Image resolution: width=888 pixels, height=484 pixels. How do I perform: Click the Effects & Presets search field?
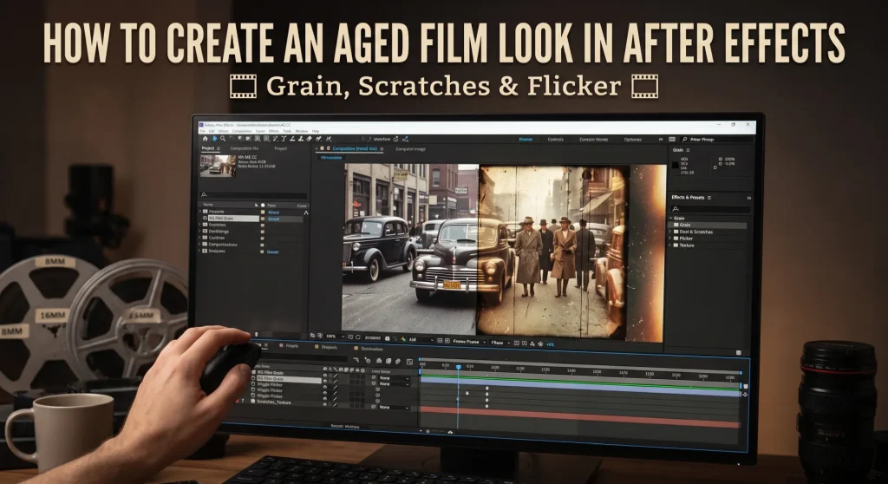click(x=711, y=209)
